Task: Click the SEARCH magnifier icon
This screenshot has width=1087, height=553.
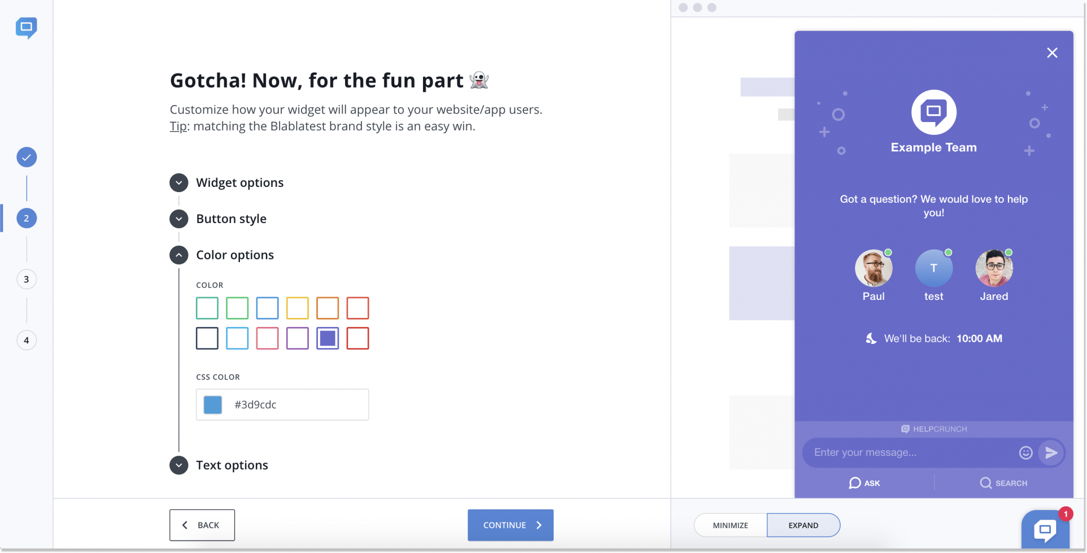Action: [x=986, y=483]
